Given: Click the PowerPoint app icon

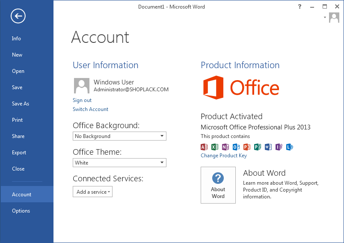Looking at the screenshot, I should click(x=247, y=147).
